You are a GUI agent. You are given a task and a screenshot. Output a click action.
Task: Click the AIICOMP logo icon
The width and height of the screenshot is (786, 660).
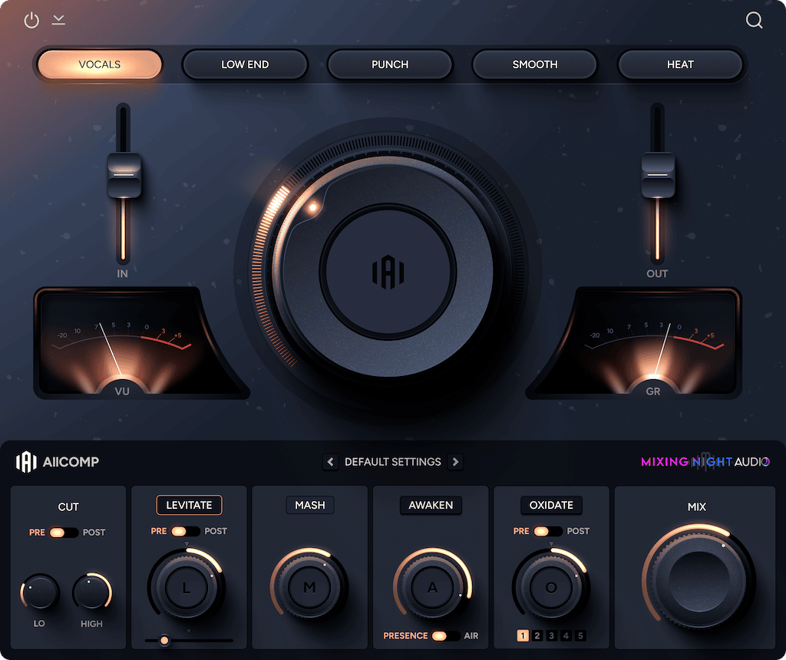point(26,461)
